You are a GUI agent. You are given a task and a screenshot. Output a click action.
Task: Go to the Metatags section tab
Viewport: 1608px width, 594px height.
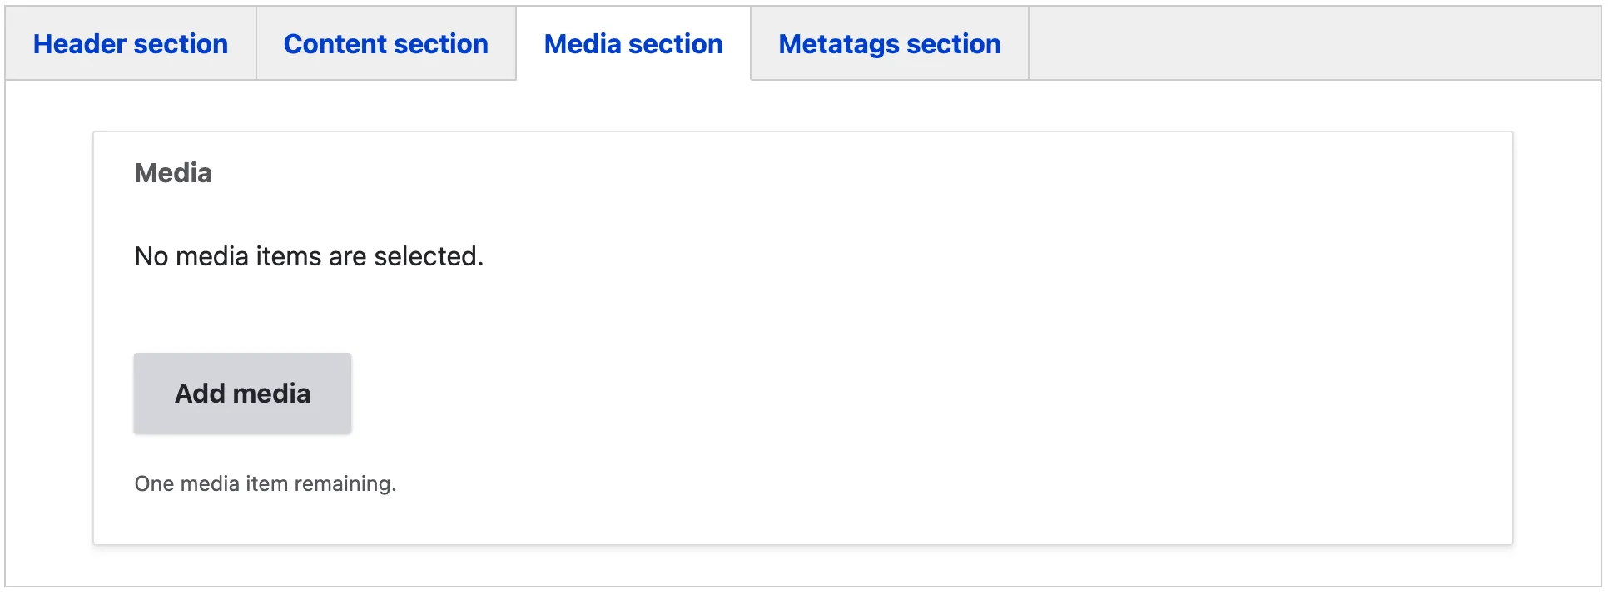889,44
